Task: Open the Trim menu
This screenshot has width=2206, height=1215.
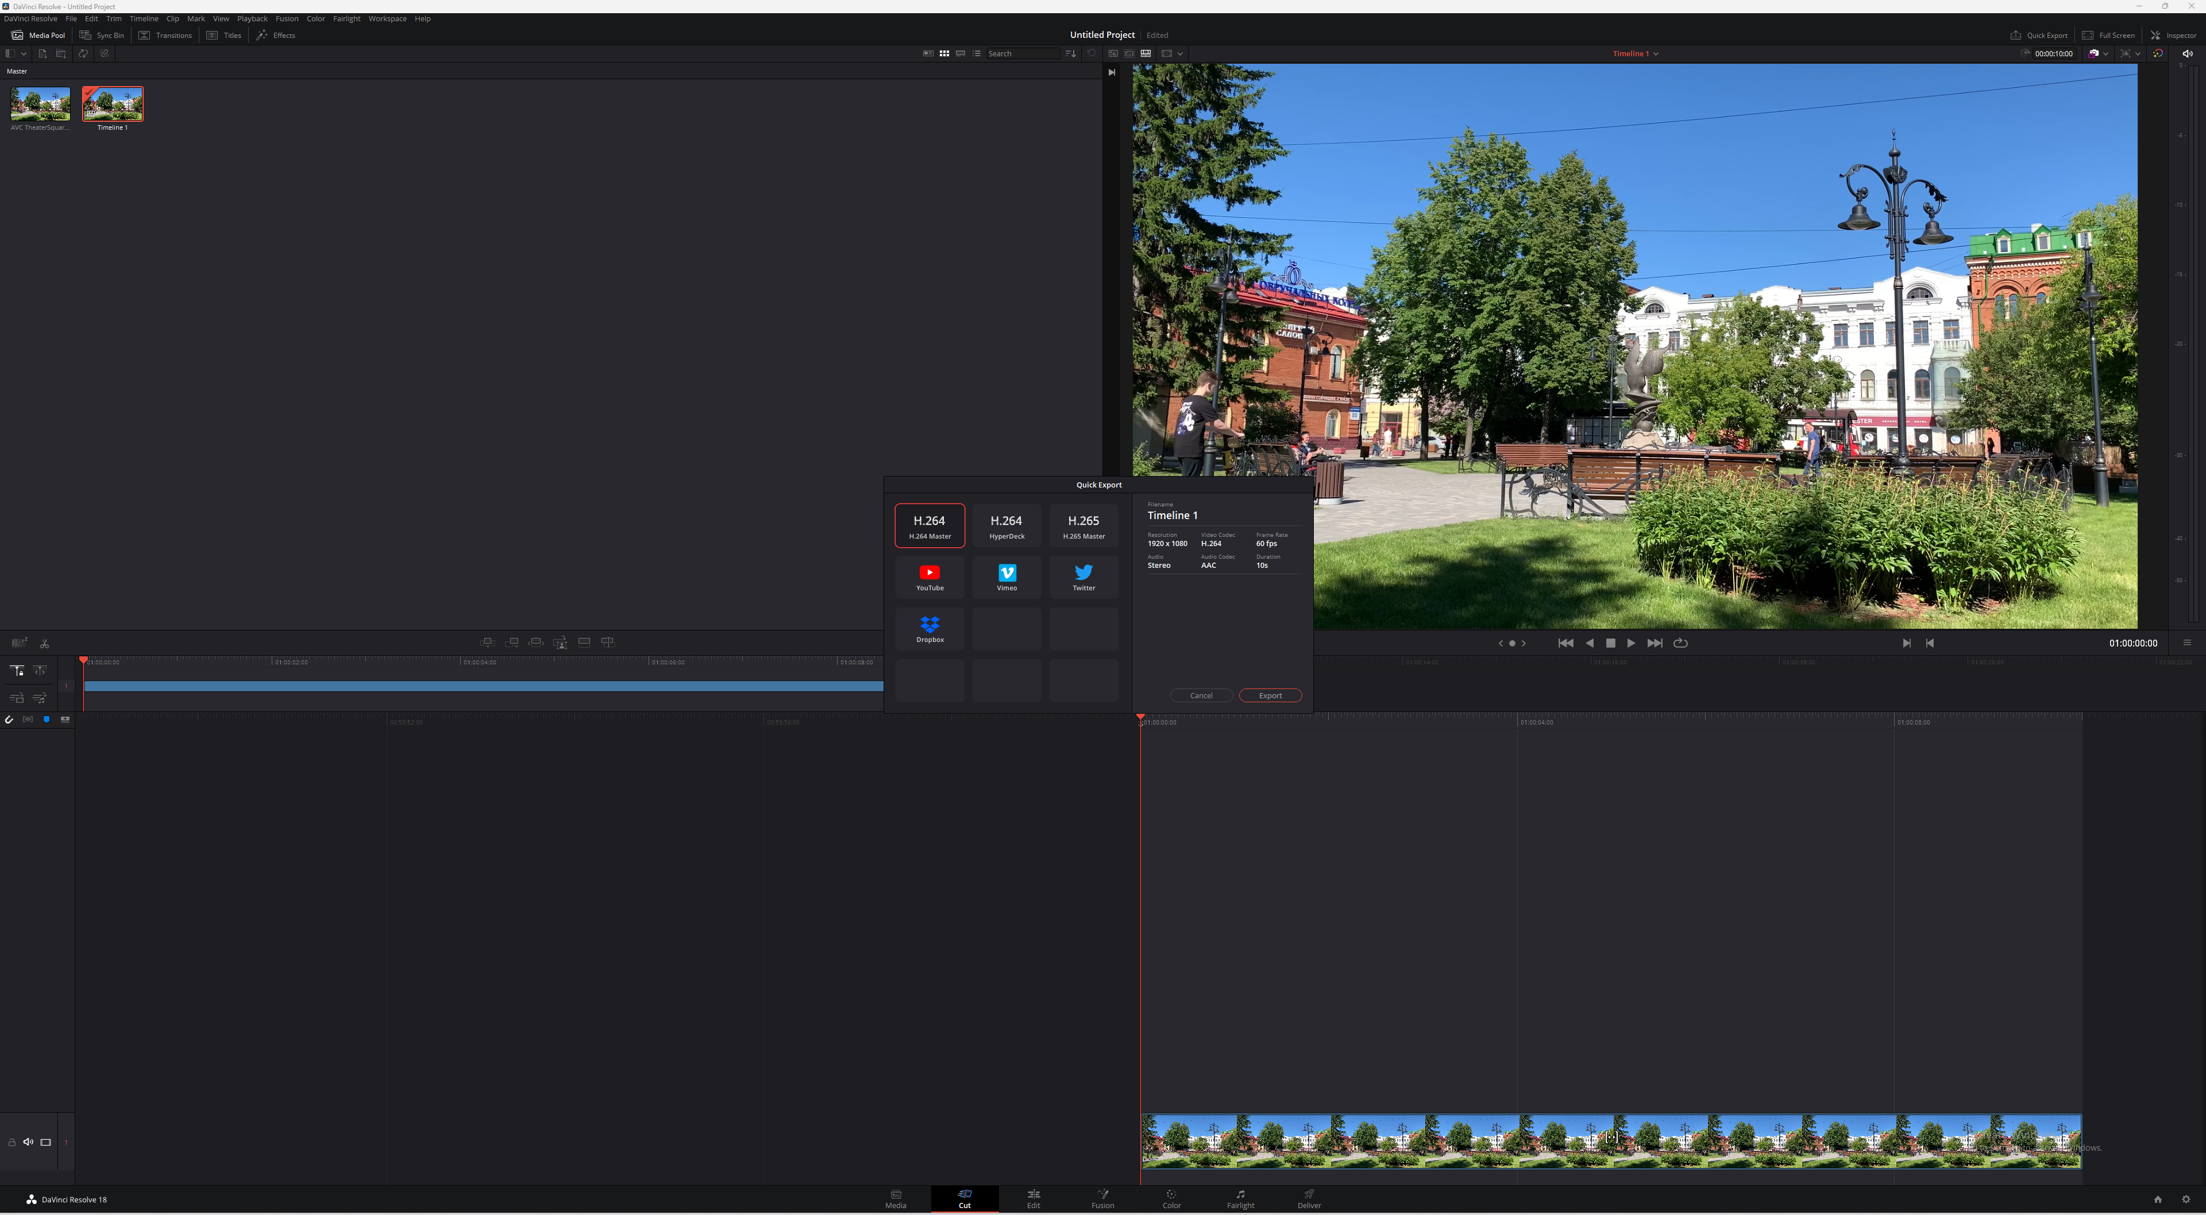Action: pos(114,19)
